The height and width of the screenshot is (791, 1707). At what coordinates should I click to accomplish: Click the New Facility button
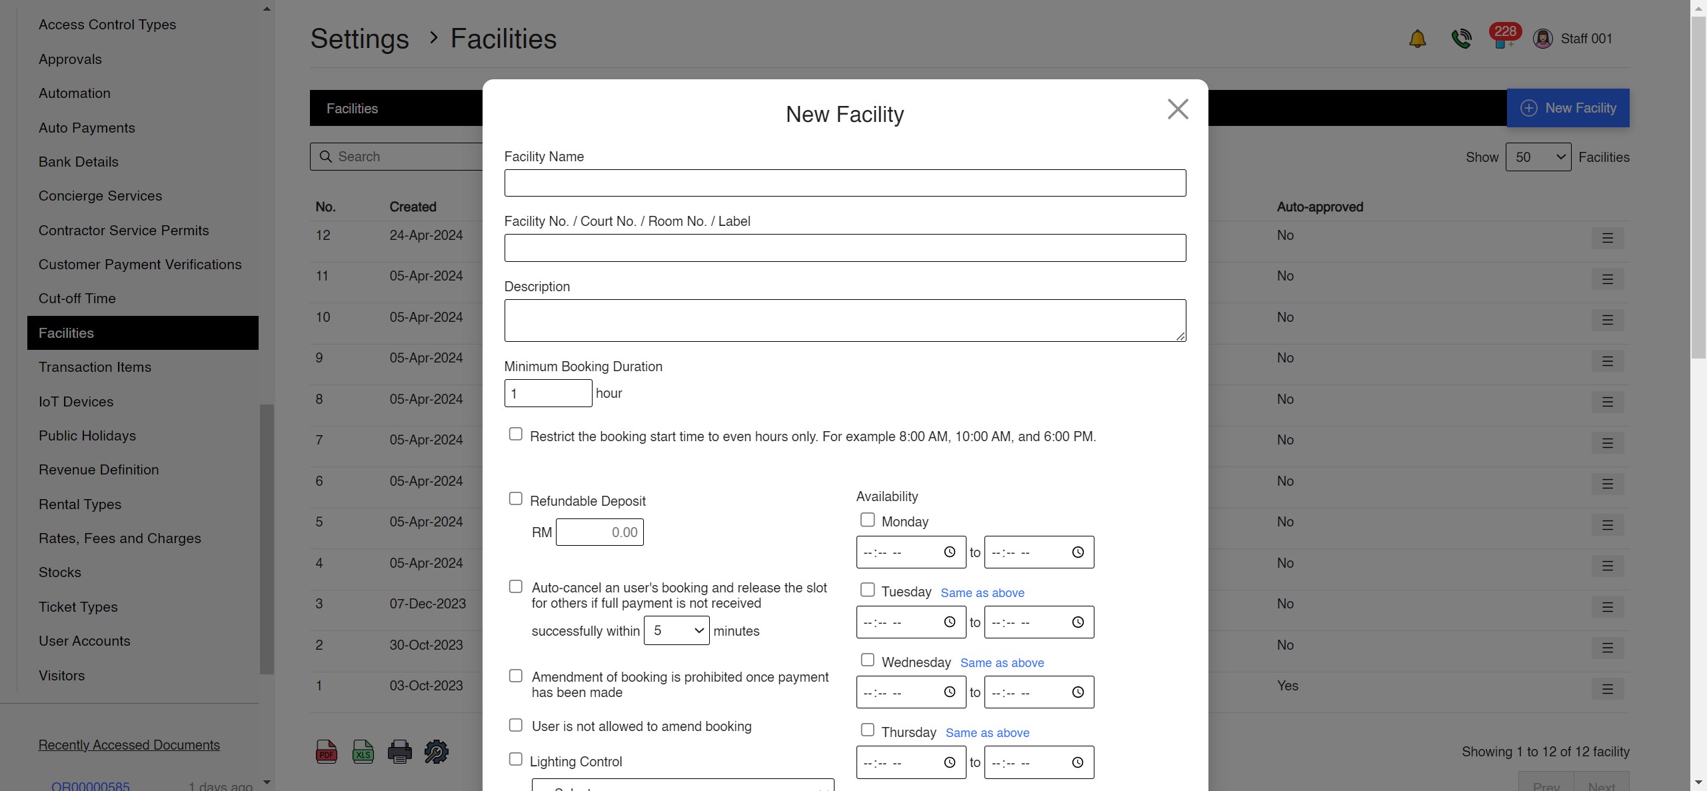pos(1568,108)
